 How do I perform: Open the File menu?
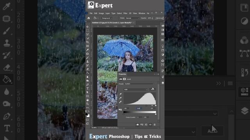coord(91,13)
